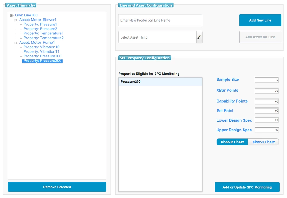Collapse the Motor_Pump1 asset node
Screen dimensions: 287x198
(16, 43)
